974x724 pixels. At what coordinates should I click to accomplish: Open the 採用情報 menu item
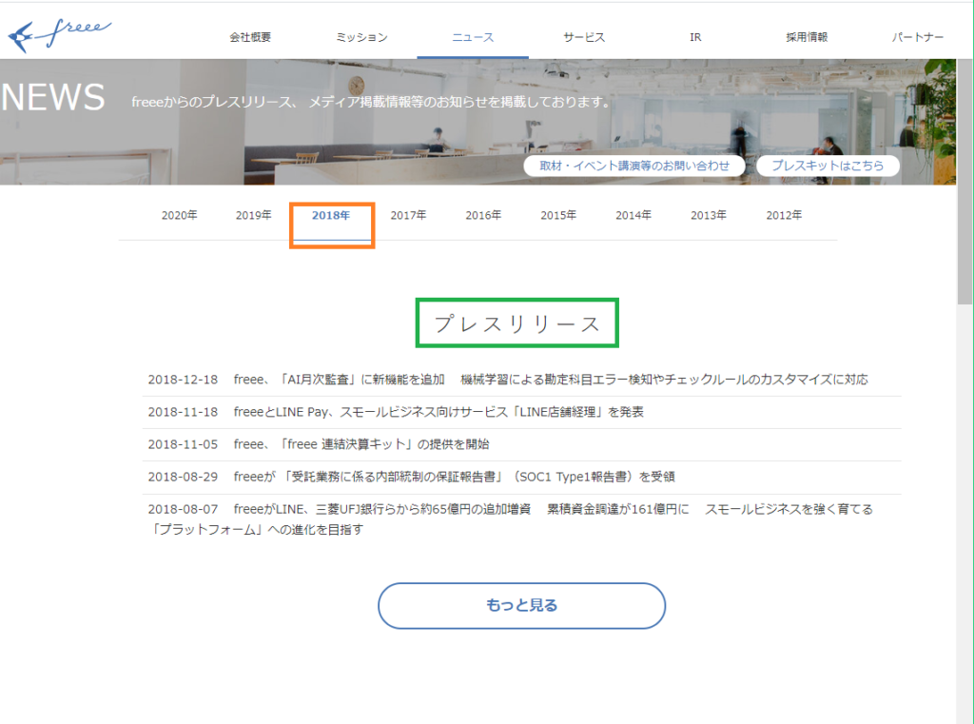tap(807, 37)
